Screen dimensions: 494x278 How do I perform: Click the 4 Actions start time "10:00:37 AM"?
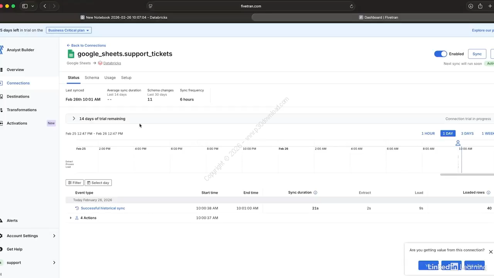click(207, 218)
